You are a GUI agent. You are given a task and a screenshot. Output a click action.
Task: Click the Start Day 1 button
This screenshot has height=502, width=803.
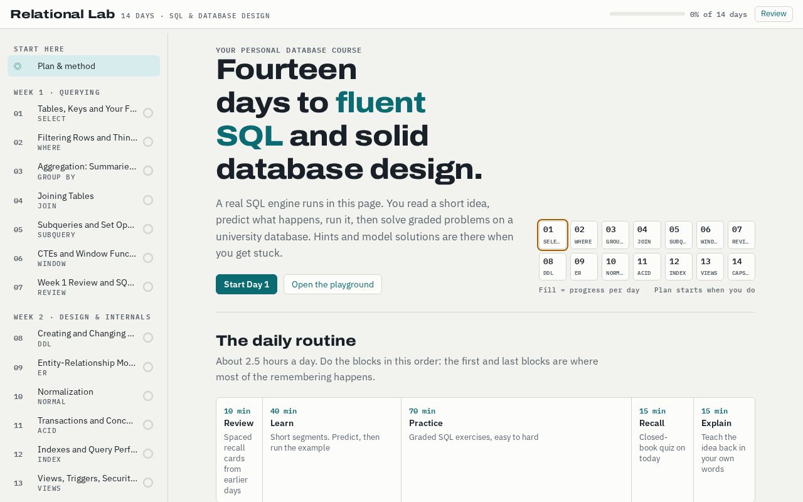click(247, 284)
